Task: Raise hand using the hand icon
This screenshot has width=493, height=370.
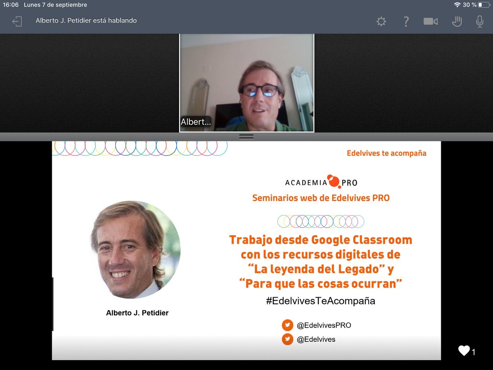Action: 456,21
